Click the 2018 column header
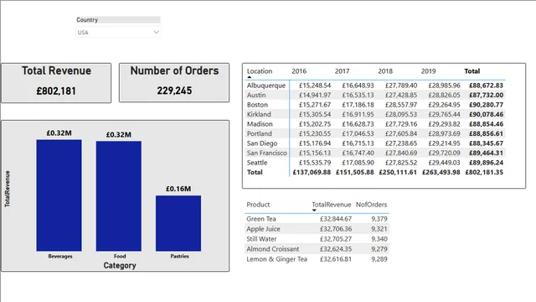Viewport: 536px width, 302px height. pos(385,71)
